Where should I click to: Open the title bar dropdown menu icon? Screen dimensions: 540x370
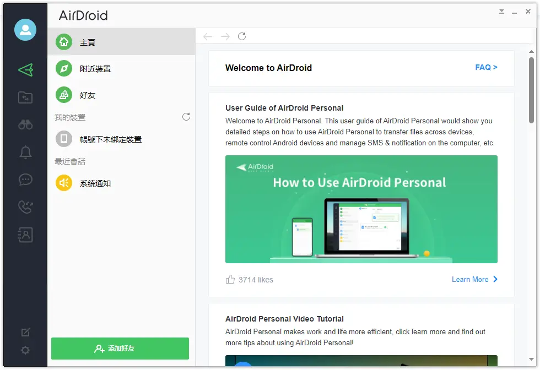click(502, 12)
